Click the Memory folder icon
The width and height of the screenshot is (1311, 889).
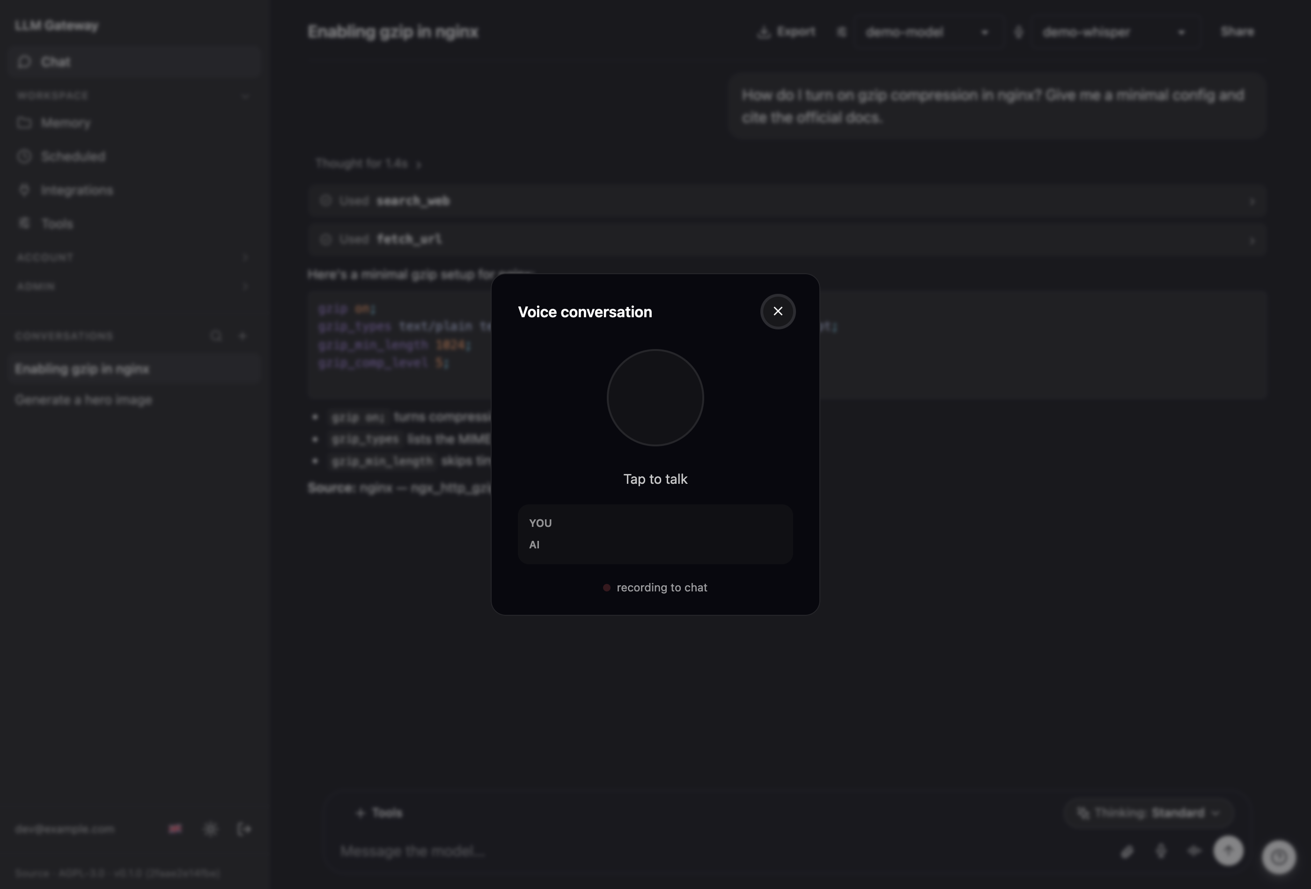pyautogui.click(x=24, y=123)
